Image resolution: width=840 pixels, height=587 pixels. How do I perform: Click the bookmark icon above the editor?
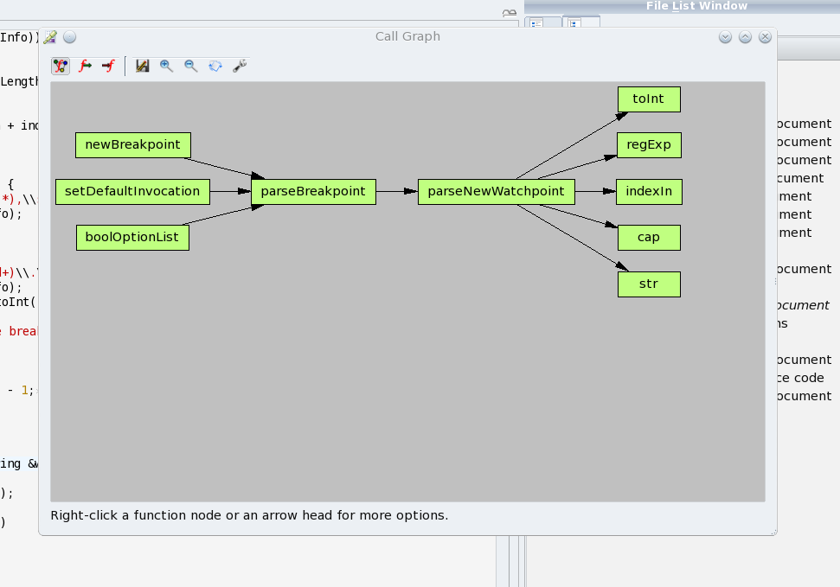tap(510, 13)
